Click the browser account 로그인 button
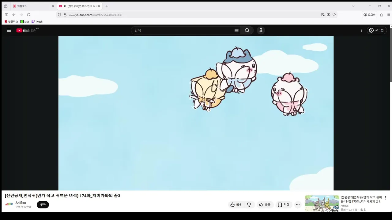Viewport: 392px width, 220px height. click(369, 15)
